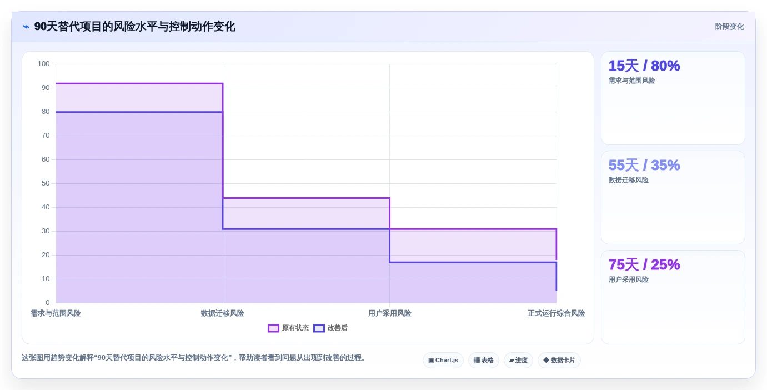
Task: Click the 需求与范围风险 x-axis label
Action: coord(56,313)
